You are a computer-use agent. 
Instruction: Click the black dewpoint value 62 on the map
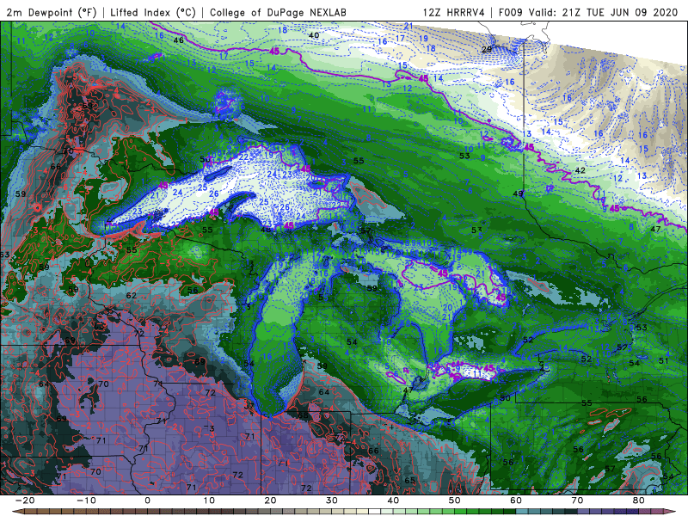[x=132, y=295]
